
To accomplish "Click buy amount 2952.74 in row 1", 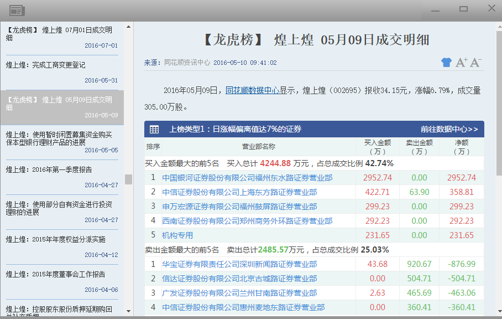I will point(378,178).
